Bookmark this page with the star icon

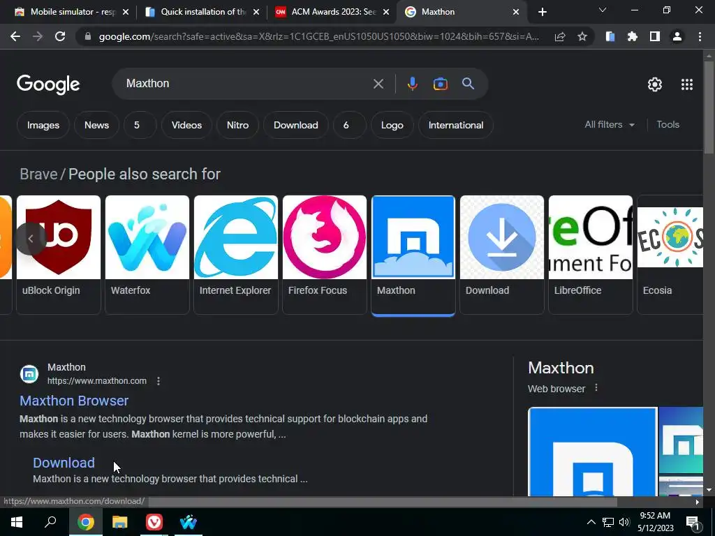point(582,36)
